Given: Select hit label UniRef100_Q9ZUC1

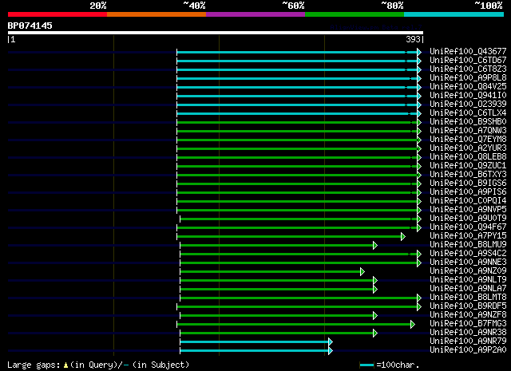Looking at the screenshot, I should [x=468, y=166].
